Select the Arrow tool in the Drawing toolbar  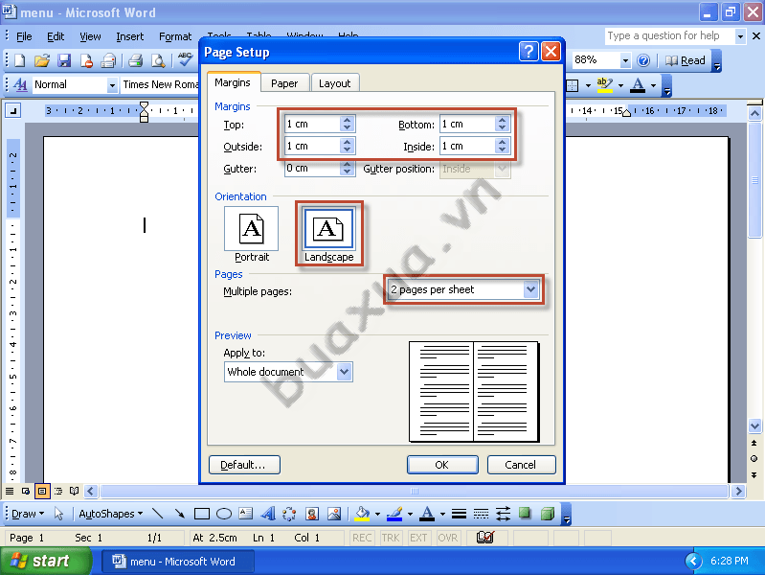(180, 514)
